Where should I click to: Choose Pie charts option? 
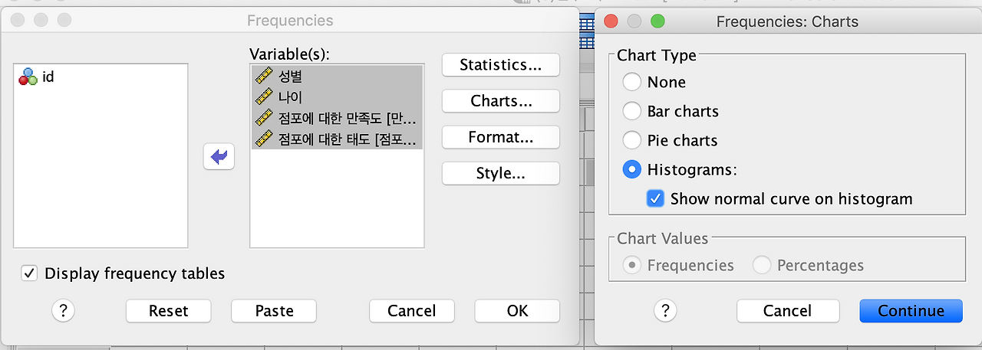click(632, 140)
